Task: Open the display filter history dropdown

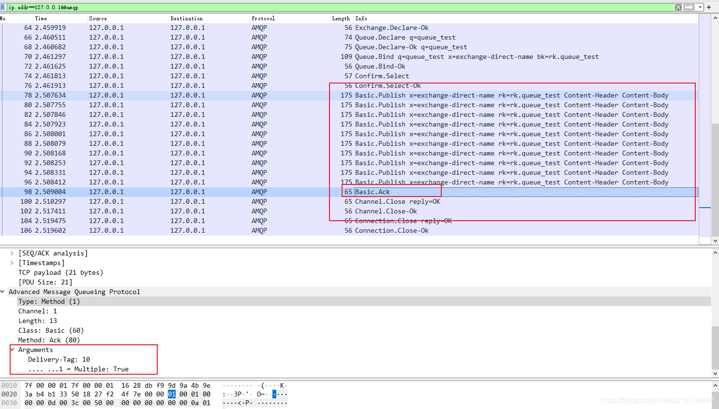Action: click(700, 7)
